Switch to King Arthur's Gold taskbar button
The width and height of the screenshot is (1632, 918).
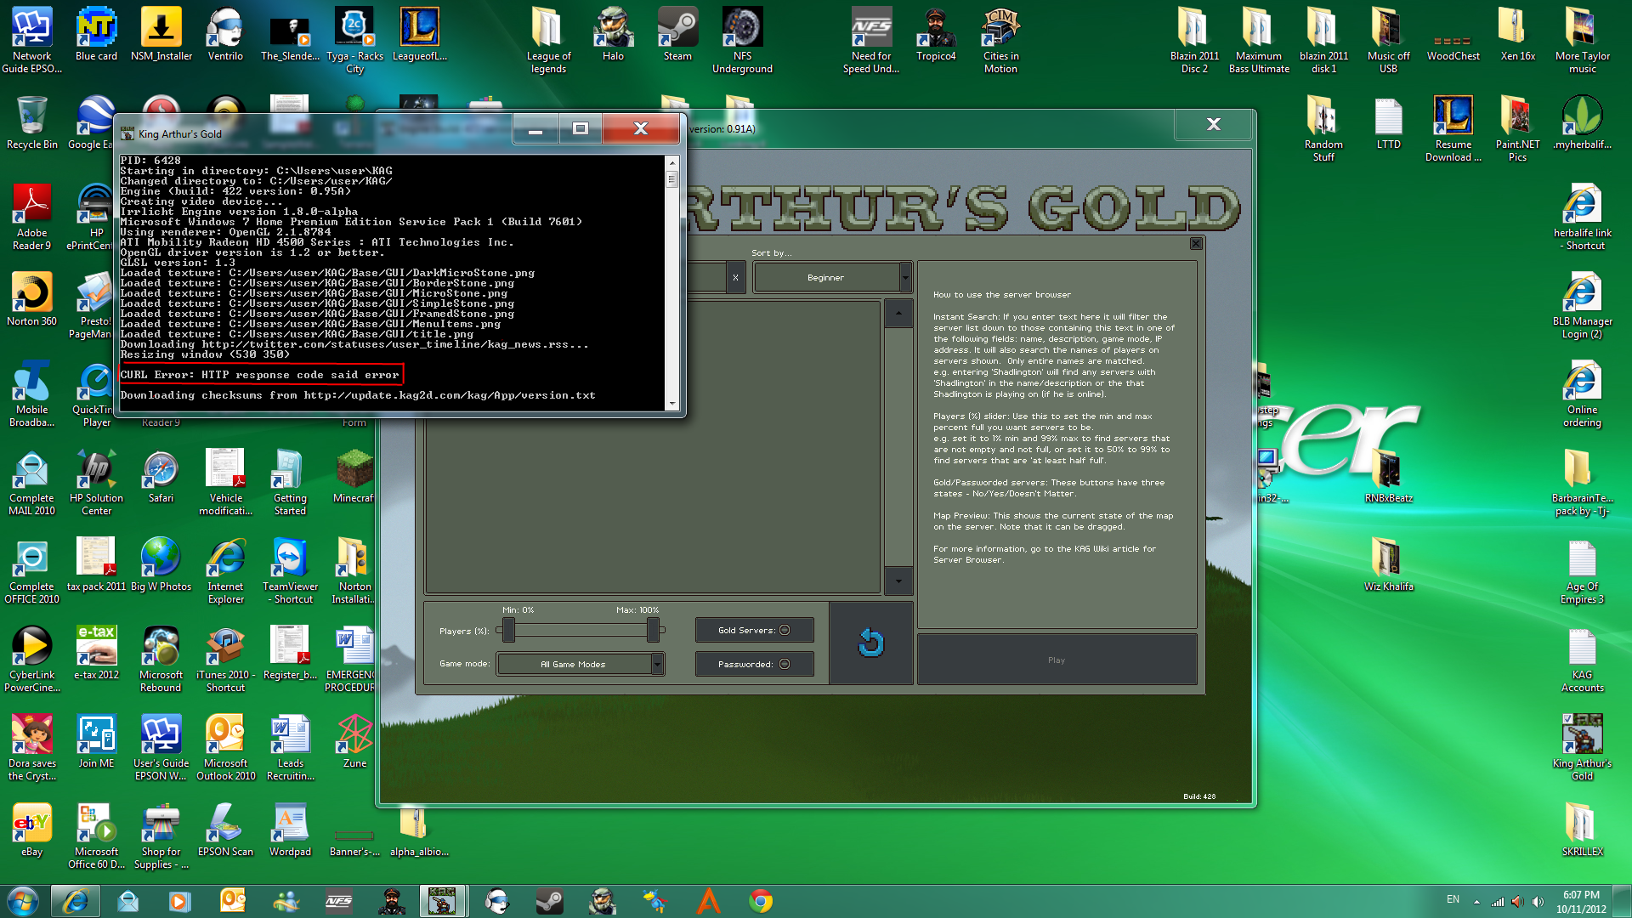442,901
